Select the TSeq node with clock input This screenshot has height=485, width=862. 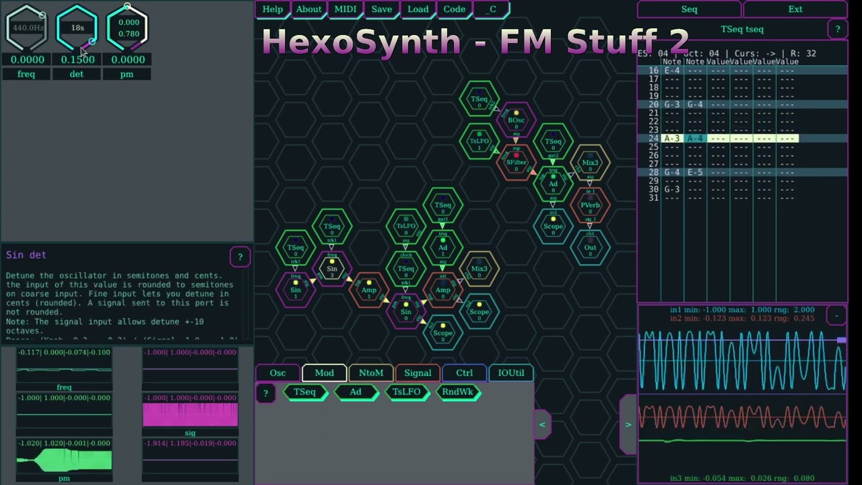point(406,269)
